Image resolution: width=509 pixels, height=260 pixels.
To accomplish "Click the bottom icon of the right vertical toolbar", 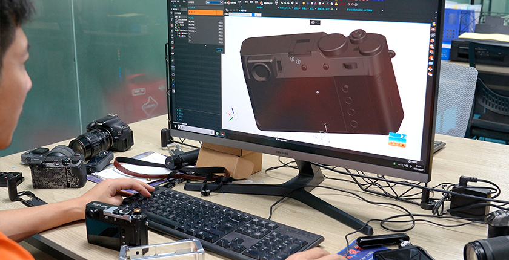I will pyautogui.click(x=430, y=74).
